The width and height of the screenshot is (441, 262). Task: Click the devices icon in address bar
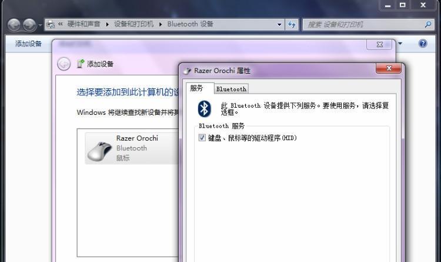51,25
